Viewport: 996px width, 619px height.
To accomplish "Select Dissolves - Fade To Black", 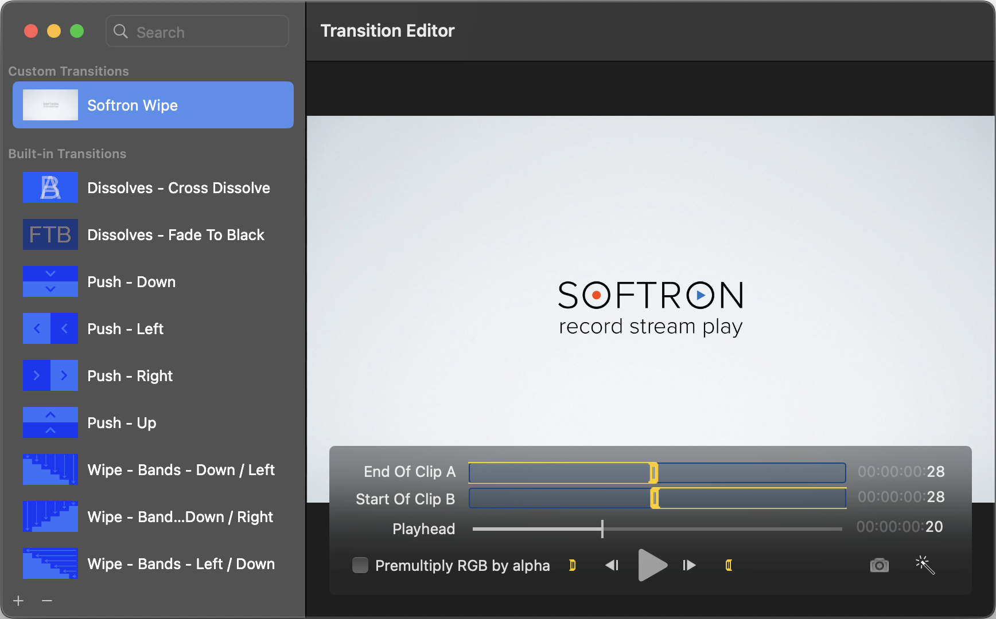I will point(153,234).
